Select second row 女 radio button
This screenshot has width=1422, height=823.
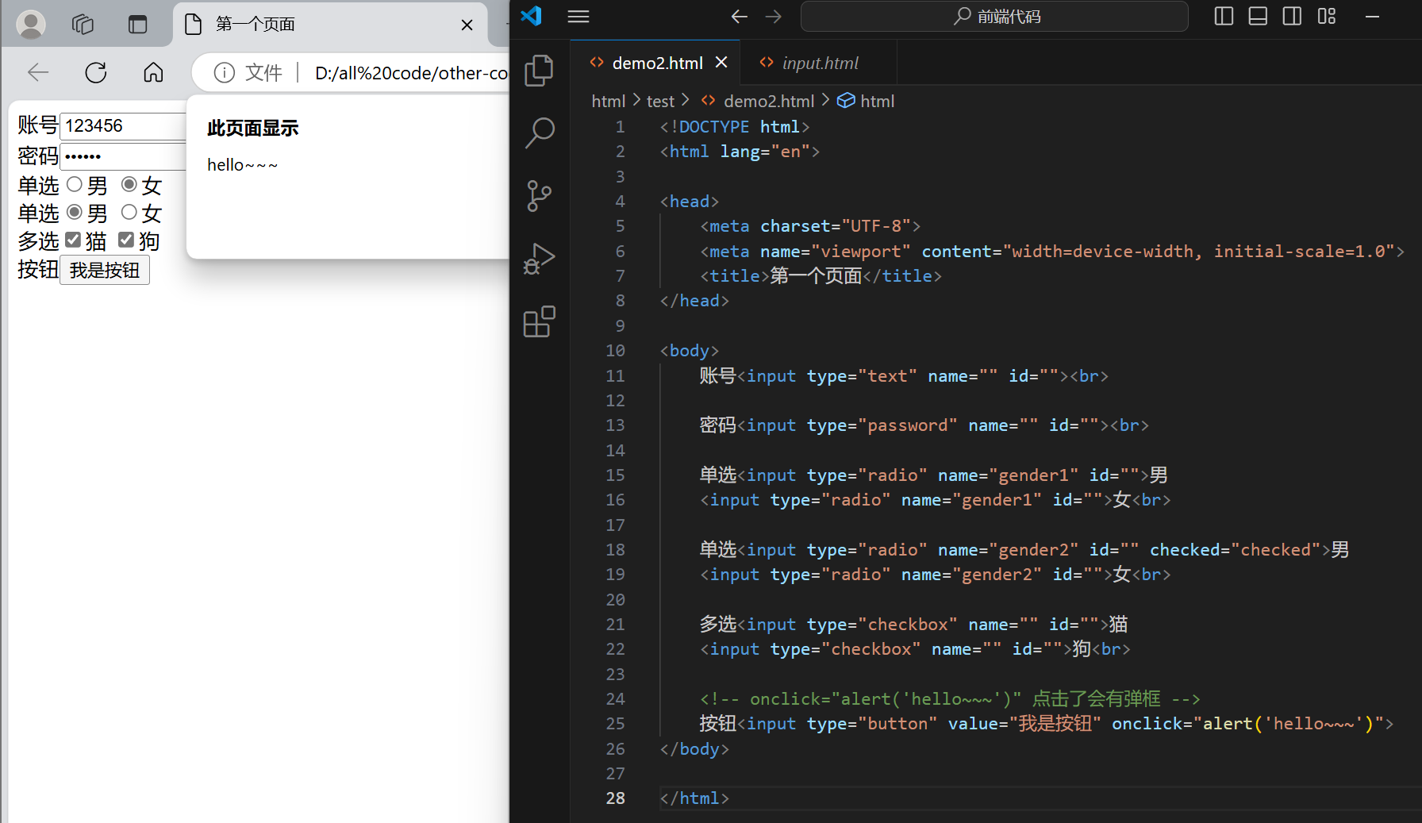point(129,213)
